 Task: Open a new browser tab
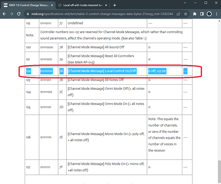(115, 5)
